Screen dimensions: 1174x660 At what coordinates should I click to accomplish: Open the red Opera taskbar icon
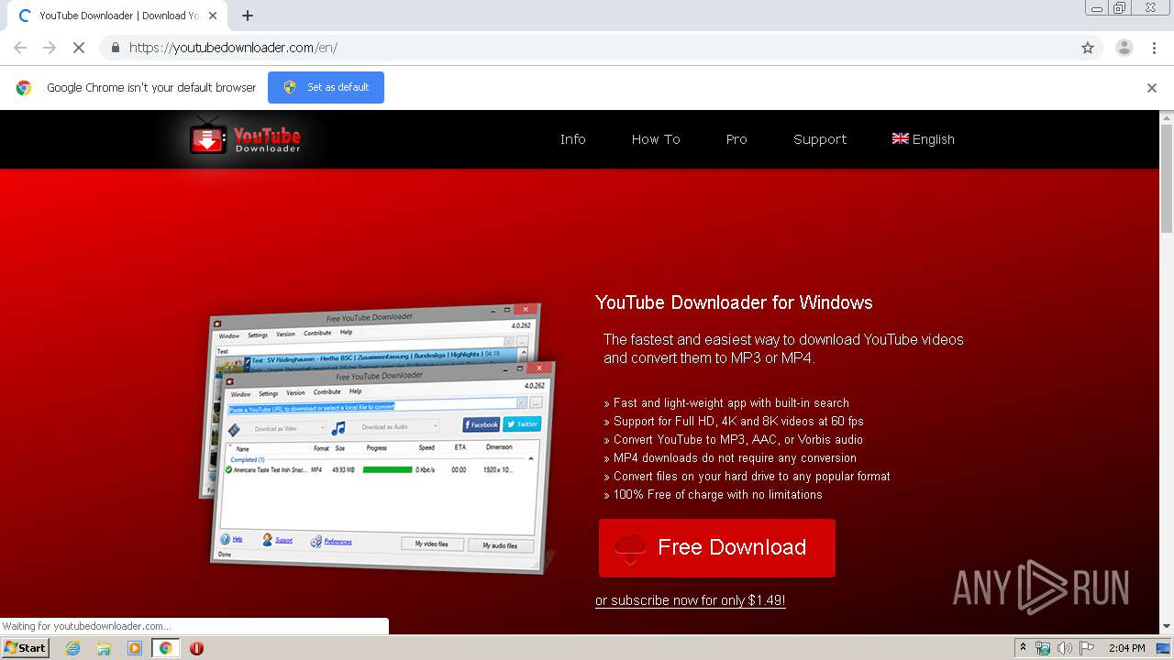[196, 648]
